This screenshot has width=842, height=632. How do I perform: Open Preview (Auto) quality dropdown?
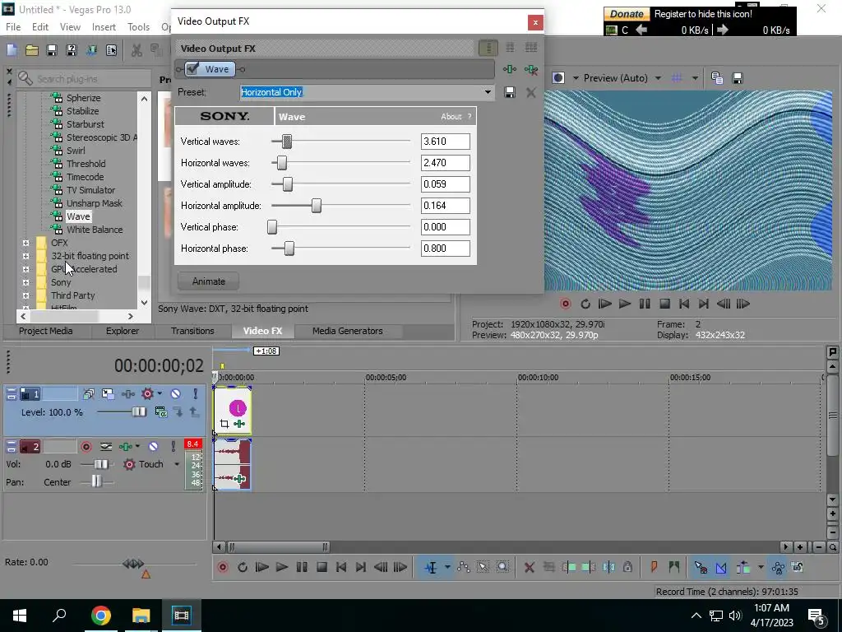658,78
